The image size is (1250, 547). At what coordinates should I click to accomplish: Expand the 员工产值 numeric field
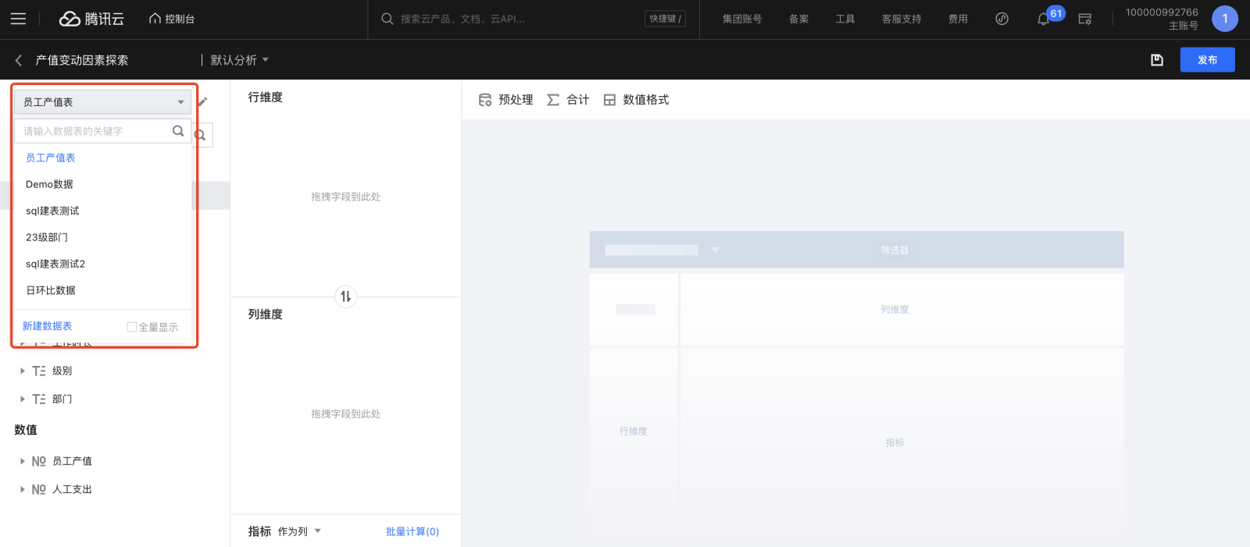click(23, 461)
